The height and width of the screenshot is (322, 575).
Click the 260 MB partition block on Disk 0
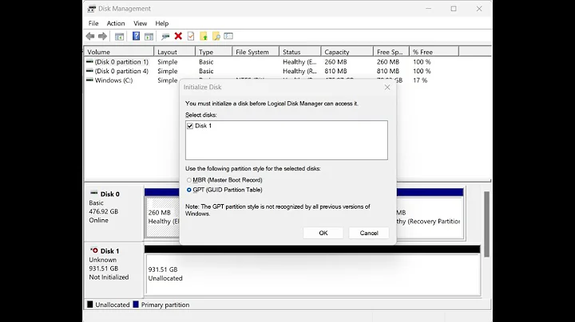[162, 217]
